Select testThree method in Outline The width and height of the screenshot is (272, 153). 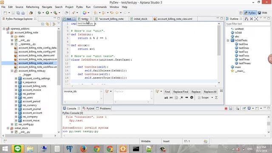pyautogui.click(x=244, y=59)
